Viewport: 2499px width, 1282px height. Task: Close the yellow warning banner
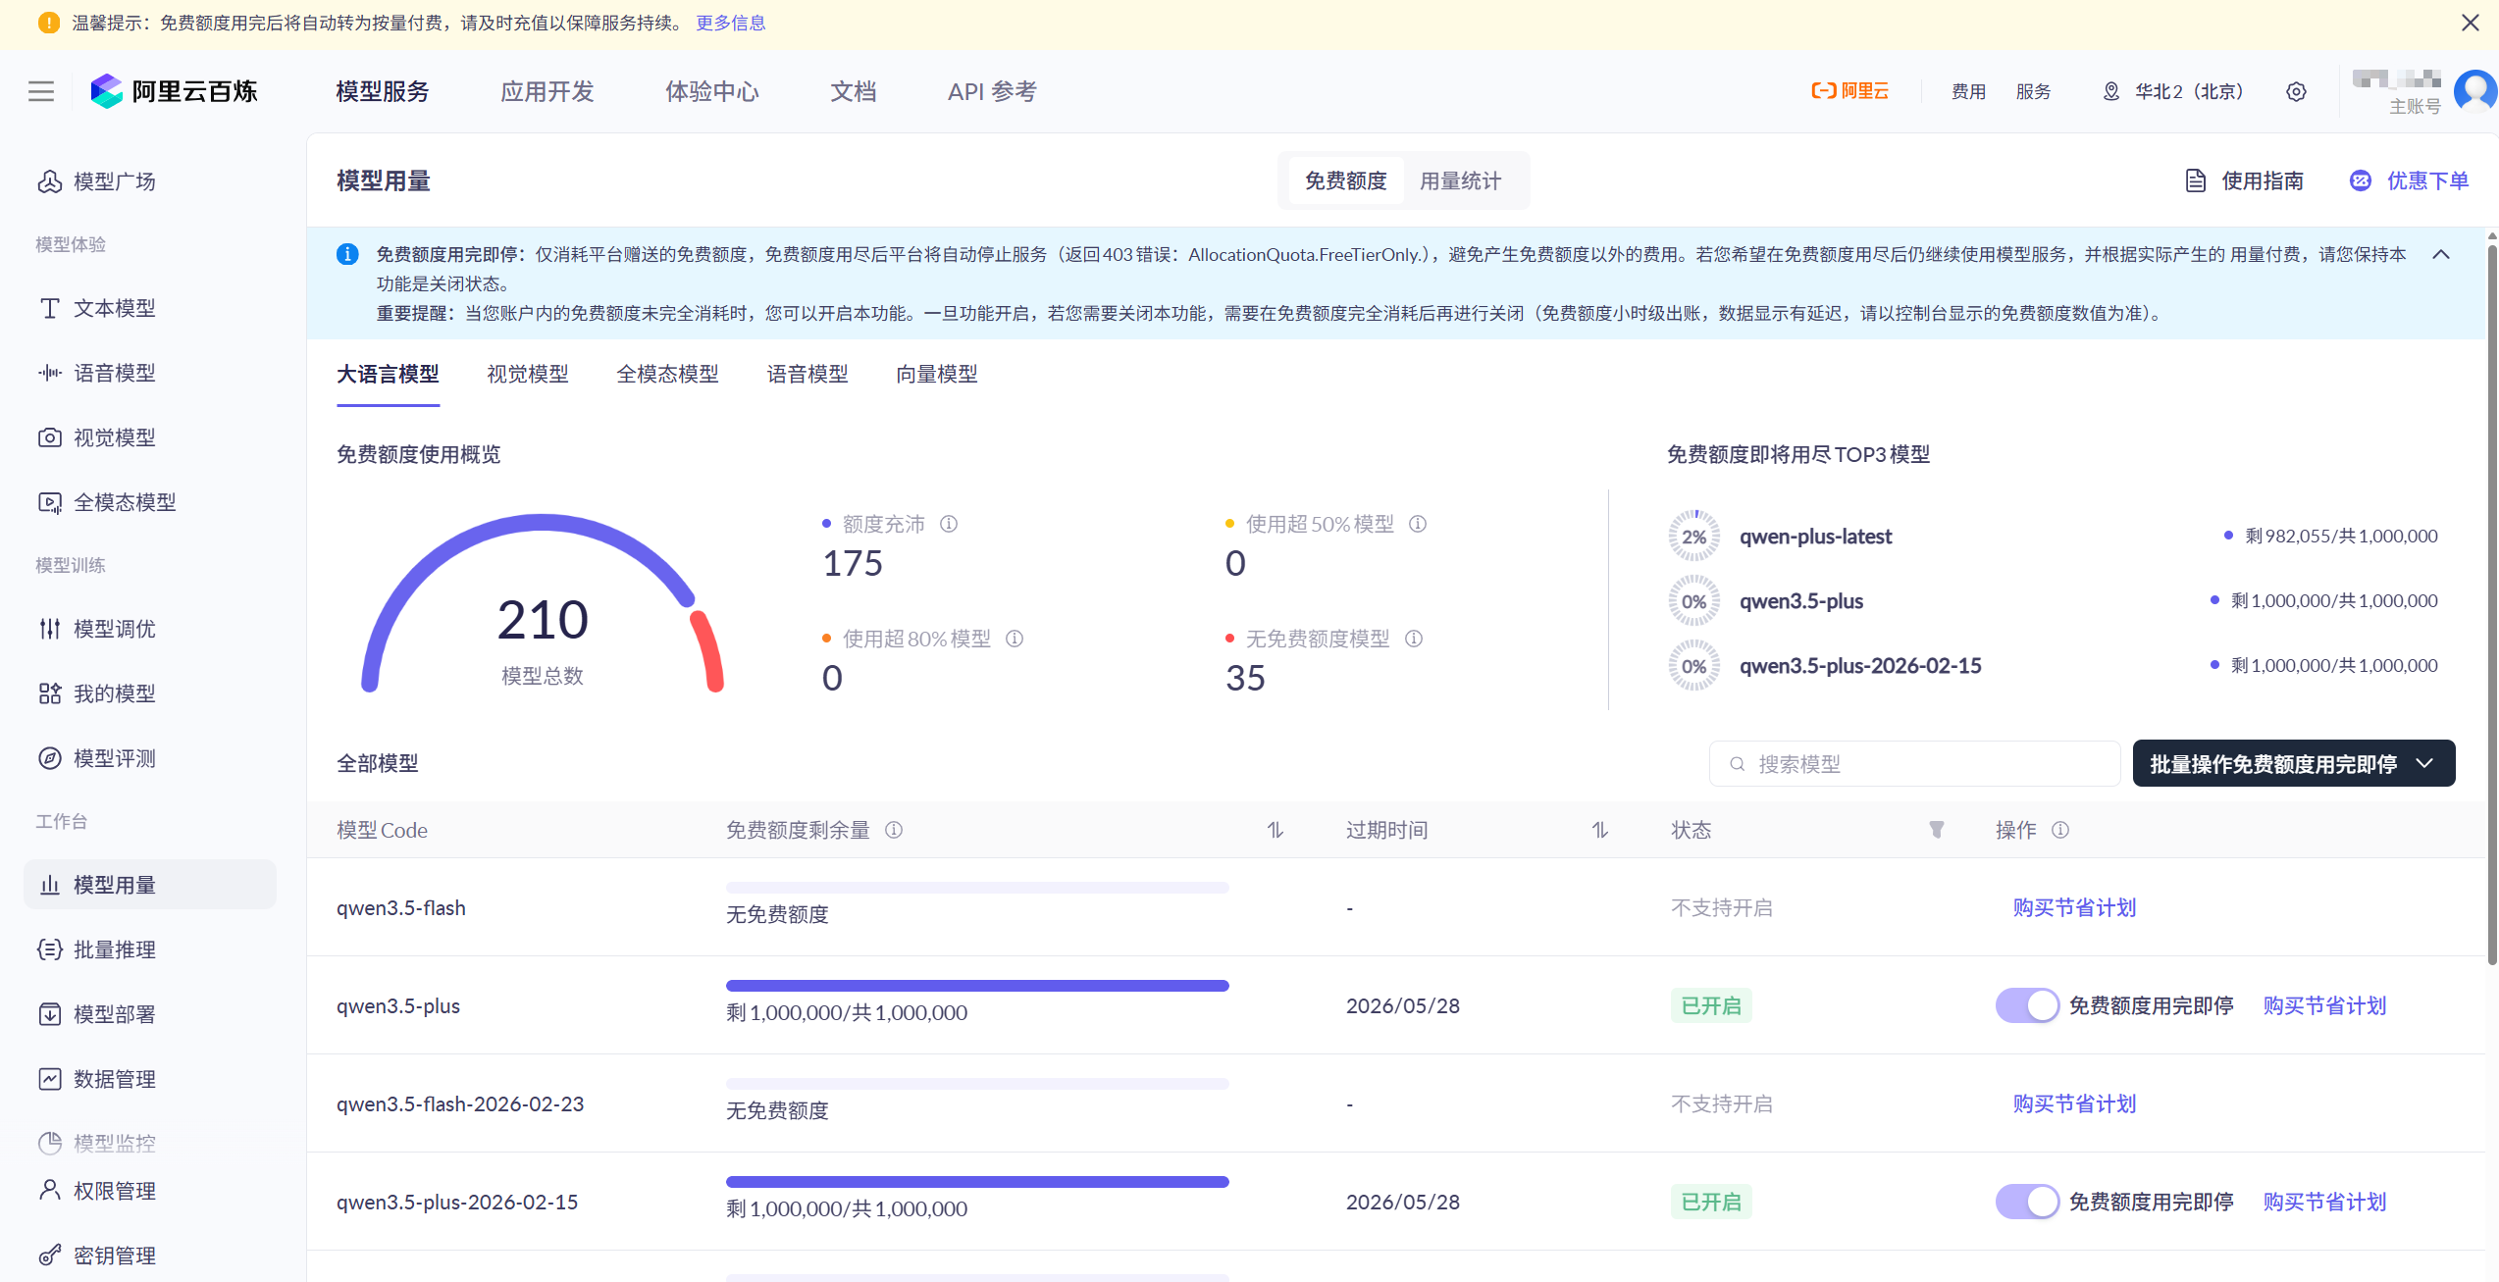2471,23
